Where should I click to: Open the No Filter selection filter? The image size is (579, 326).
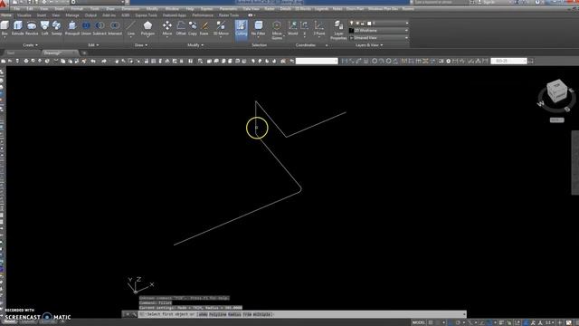(259, 28)
